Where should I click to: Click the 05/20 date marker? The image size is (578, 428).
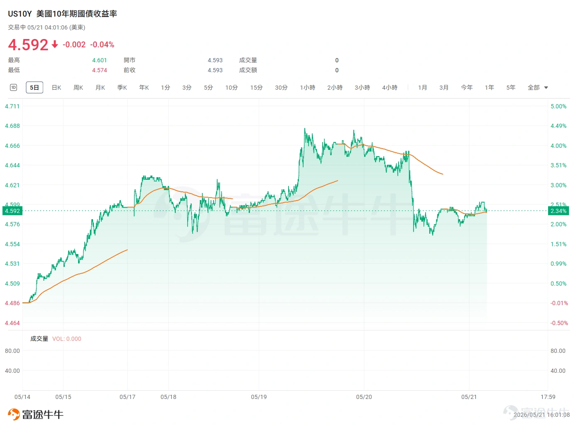click(x=364, y=397)
